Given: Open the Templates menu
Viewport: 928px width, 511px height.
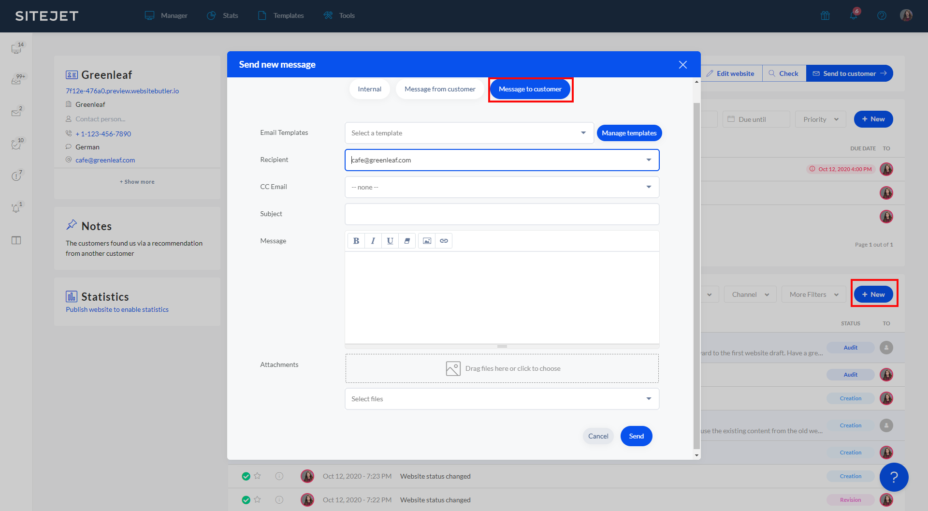Looking at the screenshot, I should click(x=281, y=15).
